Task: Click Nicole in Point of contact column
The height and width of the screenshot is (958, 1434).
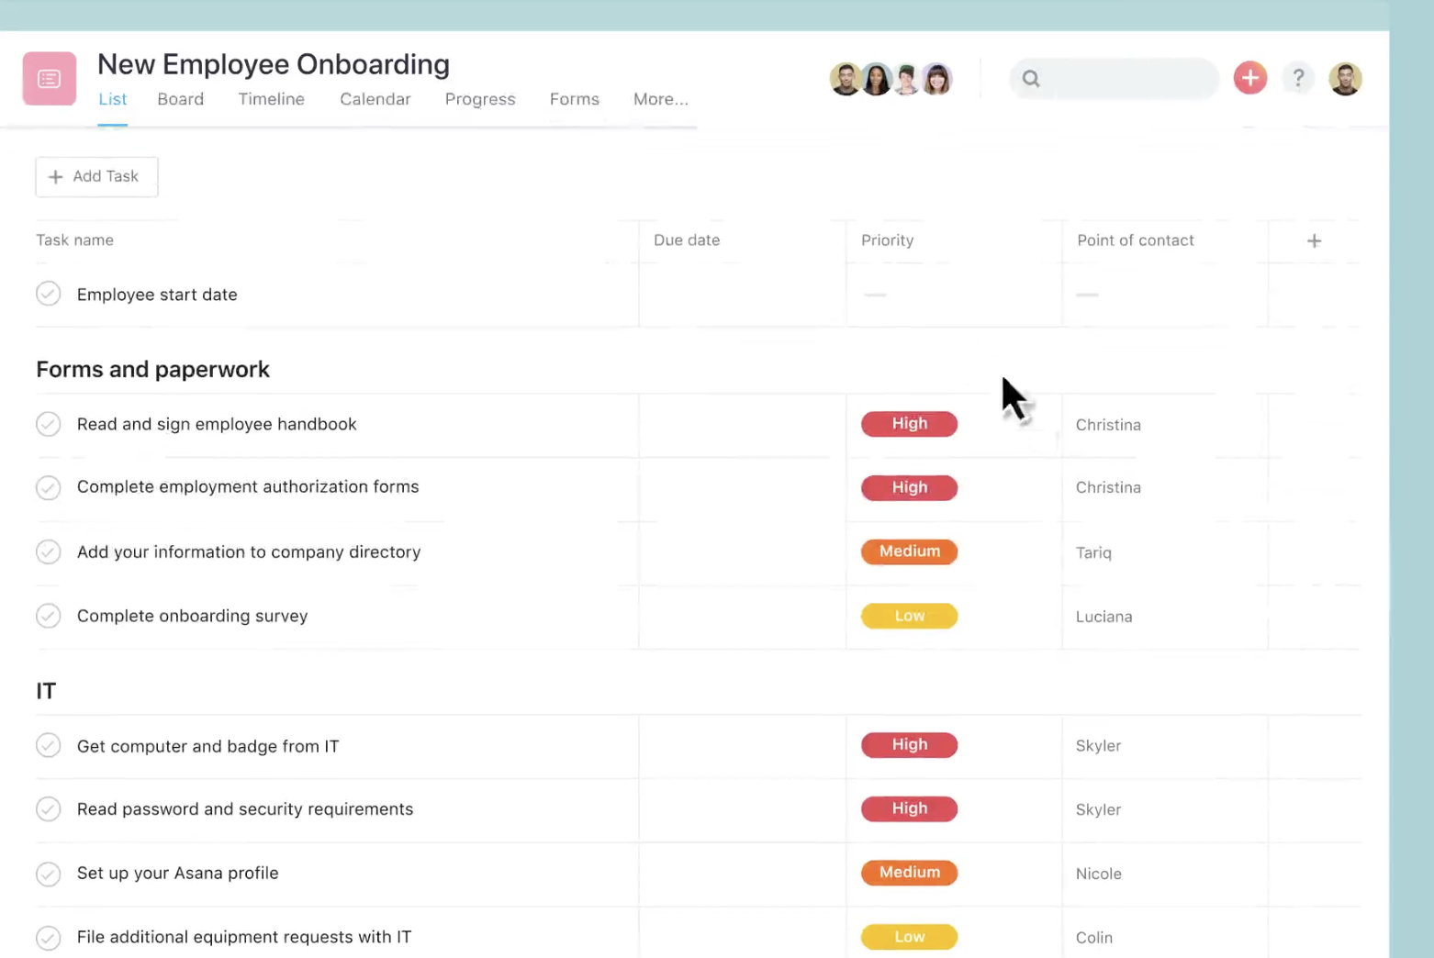Action: point(1098,874)
